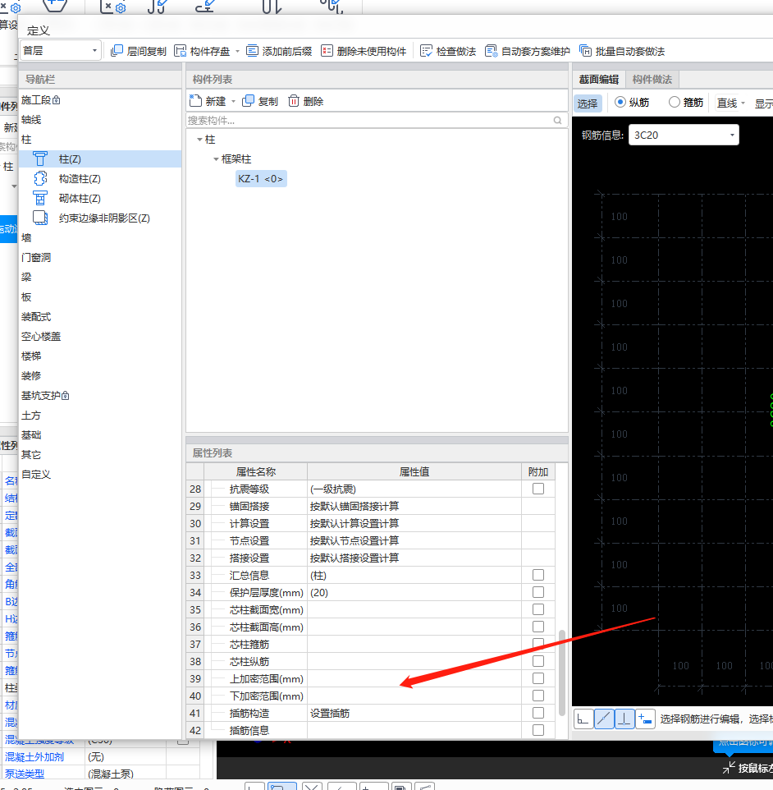Collapse the 框架柱 tree node
The width and height of the screenshot is (773, 790).
[216, 159]
